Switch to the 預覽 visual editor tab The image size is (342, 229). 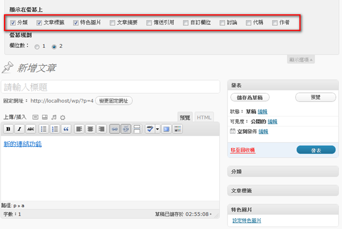(x=185, y=118)
